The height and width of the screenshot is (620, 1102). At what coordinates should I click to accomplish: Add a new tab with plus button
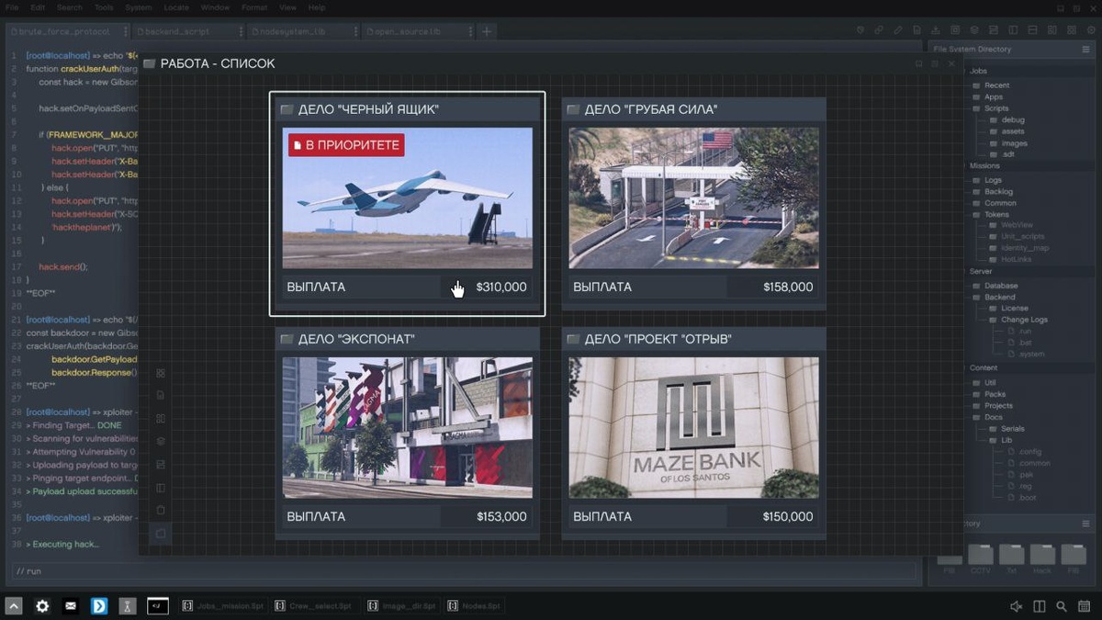(x=487, y=31)
